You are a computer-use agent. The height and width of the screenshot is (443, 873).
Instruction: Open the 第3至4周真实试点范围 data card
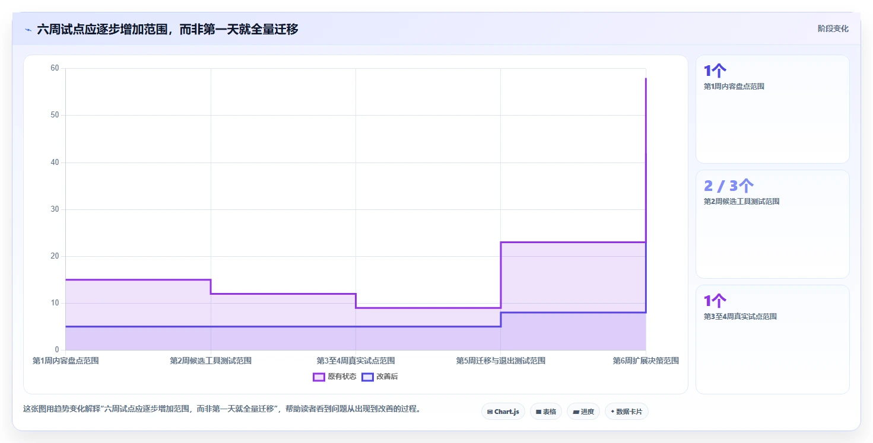pyautogui.click(x=772, y=339)
